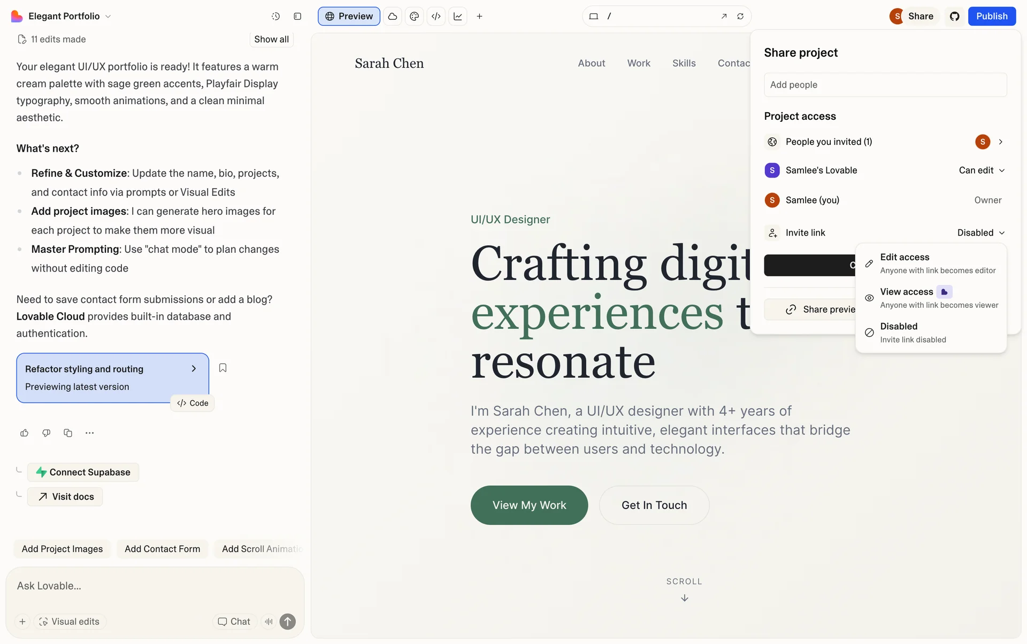Toggle the sidebar panel icon
The image size is (1027, 644).
pyautogui.click(x=297, y=16)
